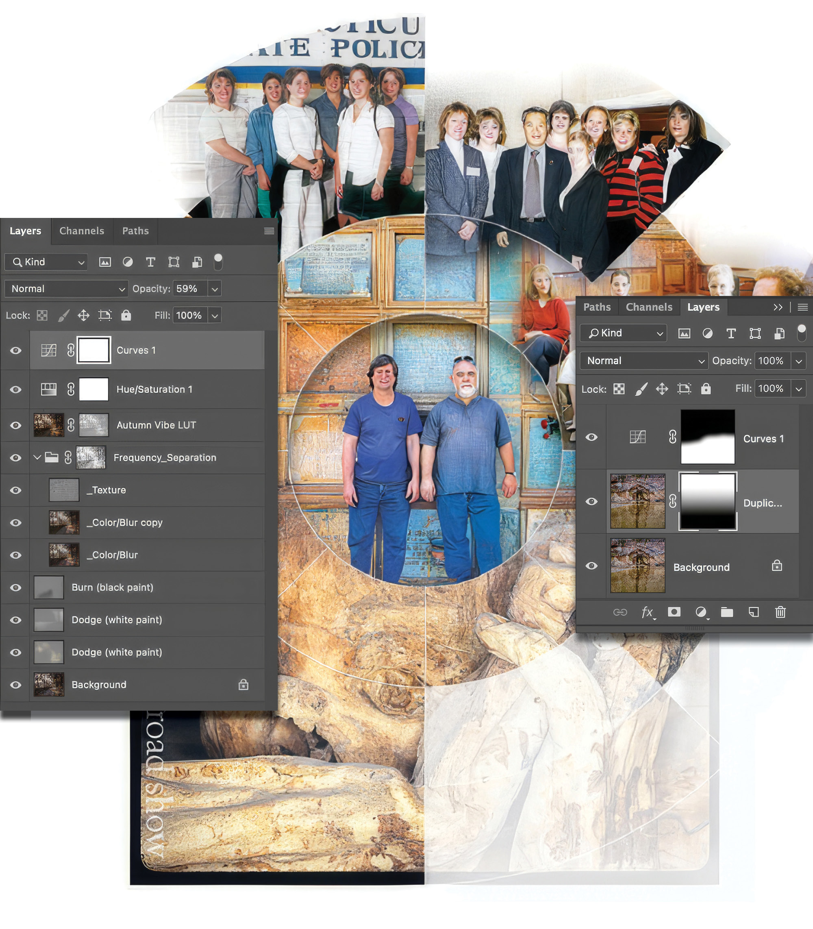This screenshot has width=813, height=929.
Task: Filter shape layers in left Layers panel
Action: tap(174, 262)
